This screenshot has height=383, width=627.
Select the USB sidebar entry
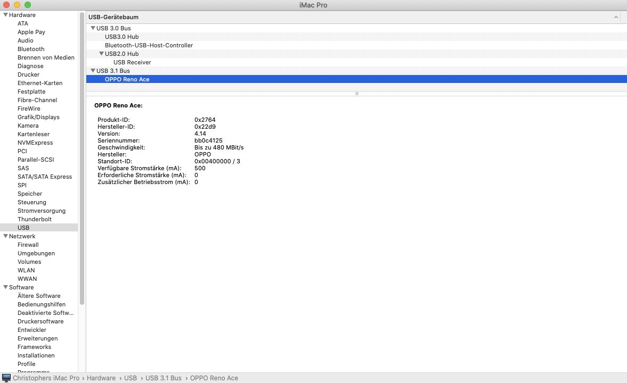pos(39,228)
